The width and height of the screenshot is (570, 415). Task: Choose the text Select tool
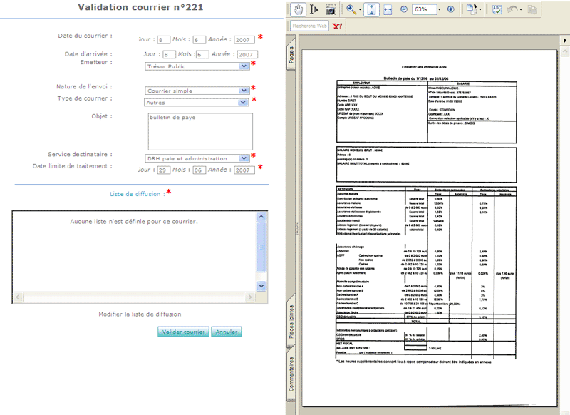pyautogui.click(x=314, y=9)
